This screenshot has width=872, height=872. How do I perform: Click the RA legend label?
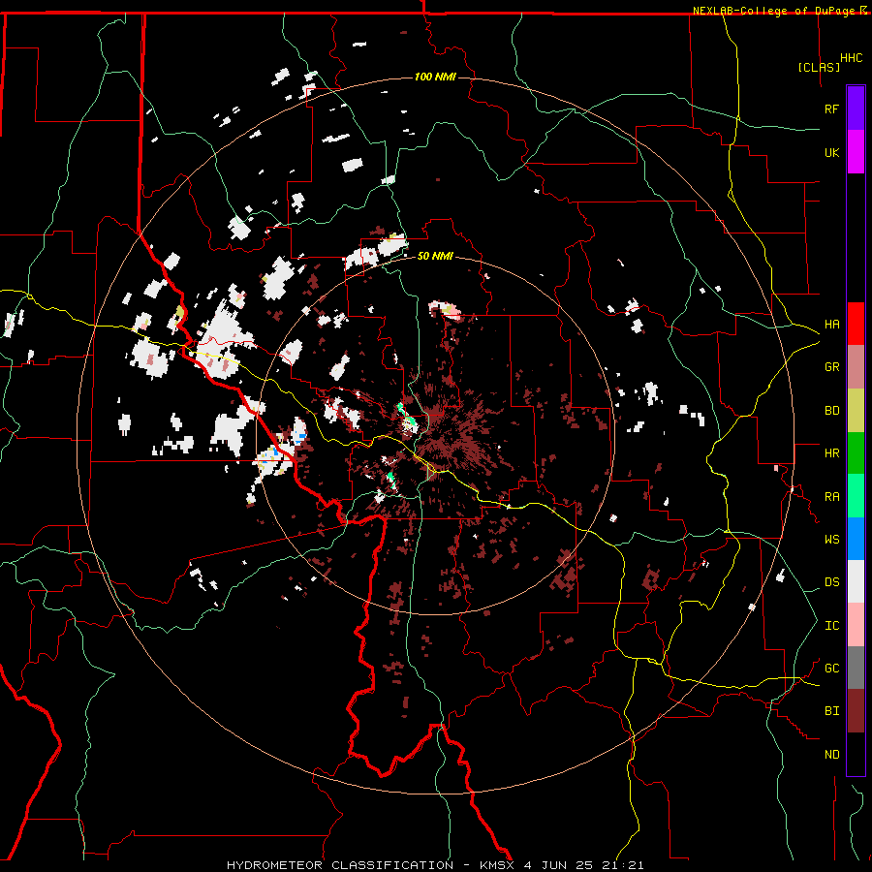tap(831, 497)
